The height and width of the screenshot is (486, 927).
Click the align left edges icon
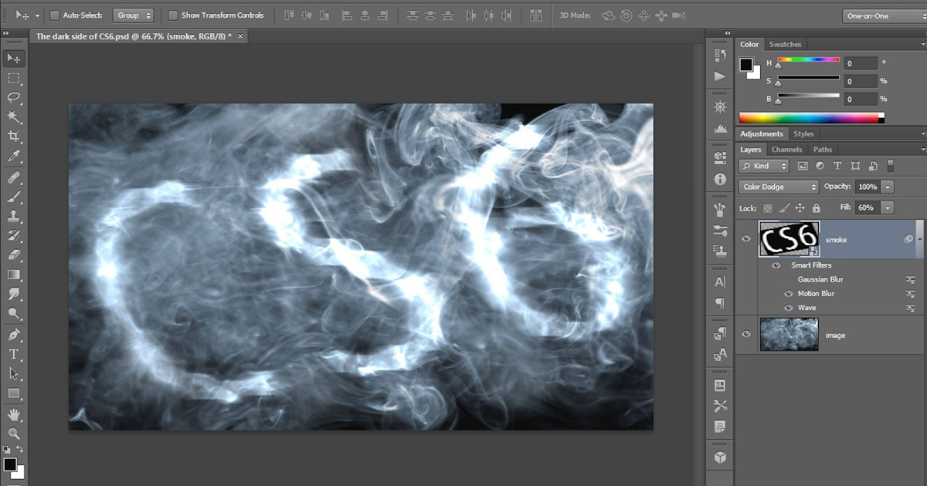click(346, 15)
